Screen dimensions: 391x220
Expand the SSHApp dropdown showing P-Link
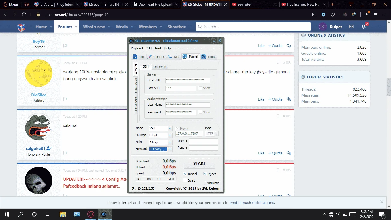coord(170,135)
